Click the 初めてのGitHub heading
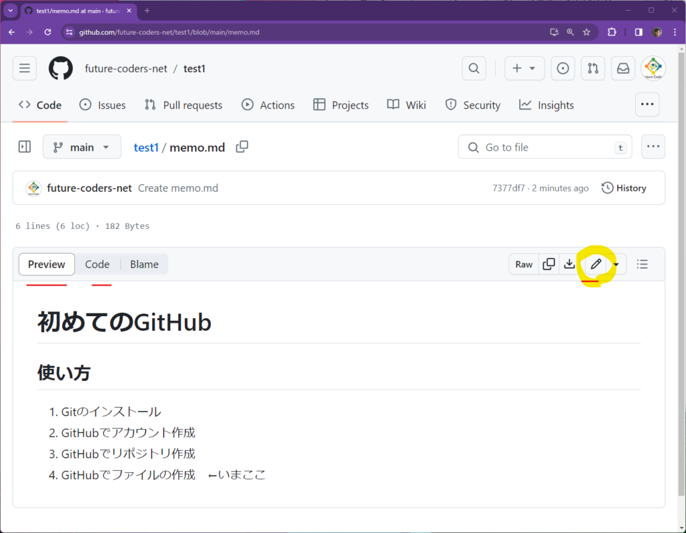The width and height of the screenshot is (686, 533). coord(124,322)
